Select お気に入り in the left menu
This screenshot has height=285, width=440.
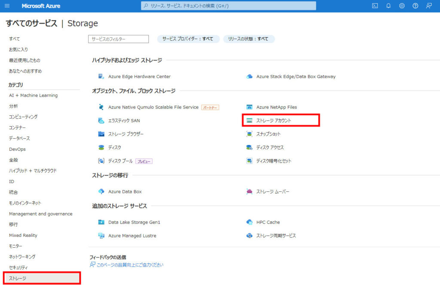pyautogui.click(x=18, y=50)
